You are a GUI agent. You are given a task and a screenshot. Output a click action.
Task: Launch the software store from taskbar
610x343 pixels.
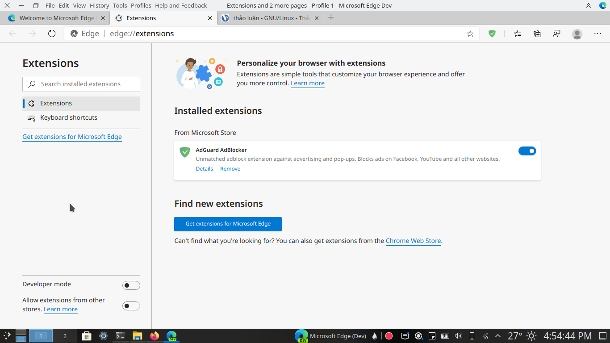coord(87,336)
